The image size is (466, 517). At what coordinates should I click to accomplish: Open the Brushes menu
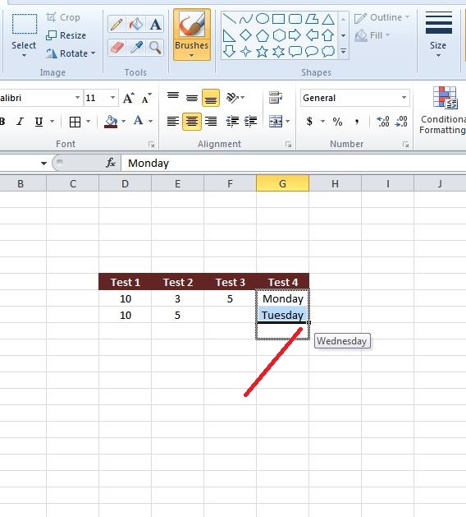pos(191,35)
